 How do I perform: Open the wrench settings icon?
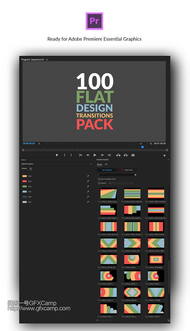151,144
